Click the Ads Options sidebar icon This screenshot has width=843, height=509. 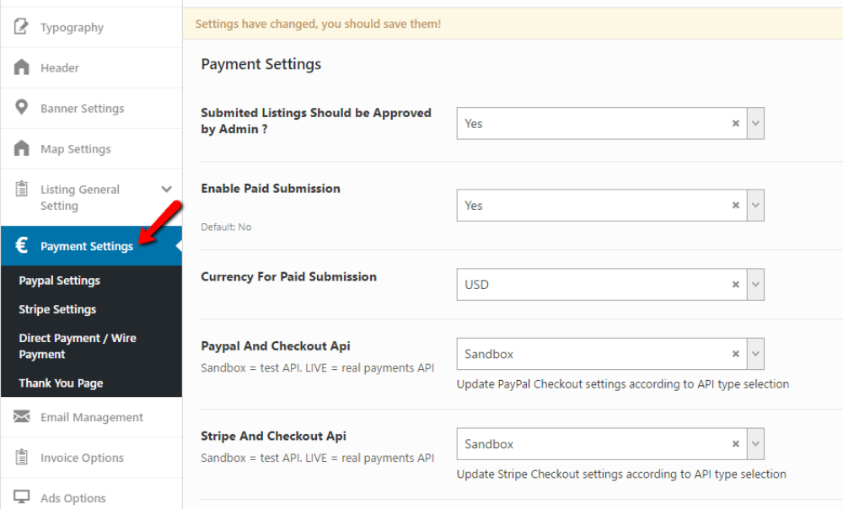(20, 497)
